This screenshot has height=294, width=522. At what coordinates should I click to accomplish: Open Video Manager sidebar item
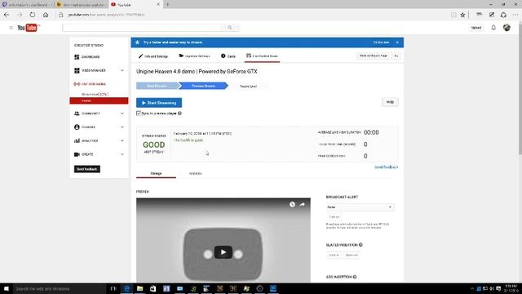pos(94,71)
